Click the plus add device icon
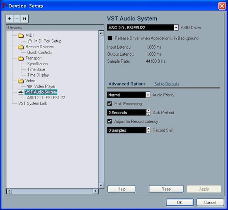The image size is (228, 210). (10, 19)
